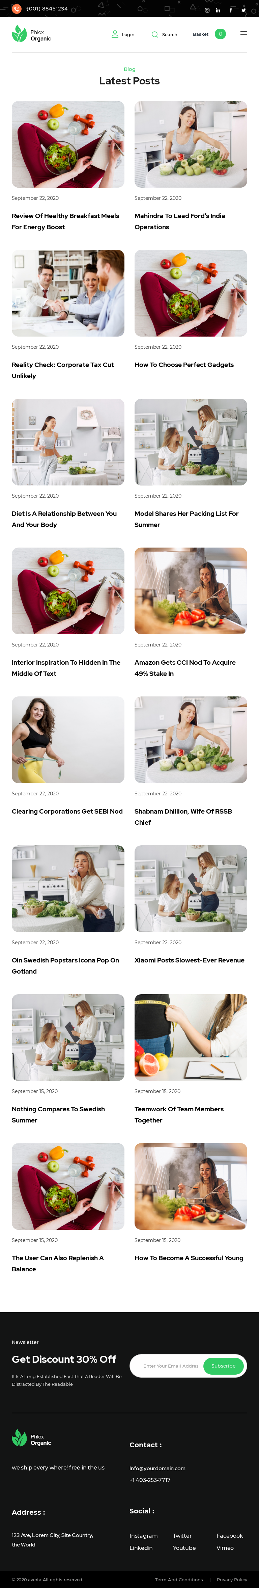
Task: Open the Facebook icon in top bar
Action: click(x=231, y=10)
